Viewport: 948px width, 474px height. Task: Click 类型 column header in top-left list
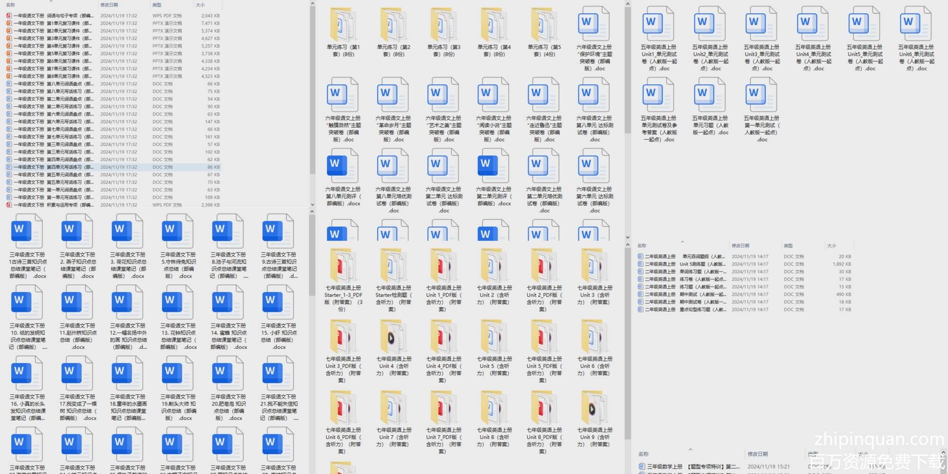[157, 5]
